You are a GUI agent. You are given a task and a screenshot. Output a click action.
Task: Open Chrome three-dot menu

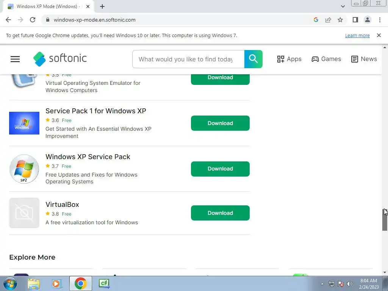click(x=380, y=20)
